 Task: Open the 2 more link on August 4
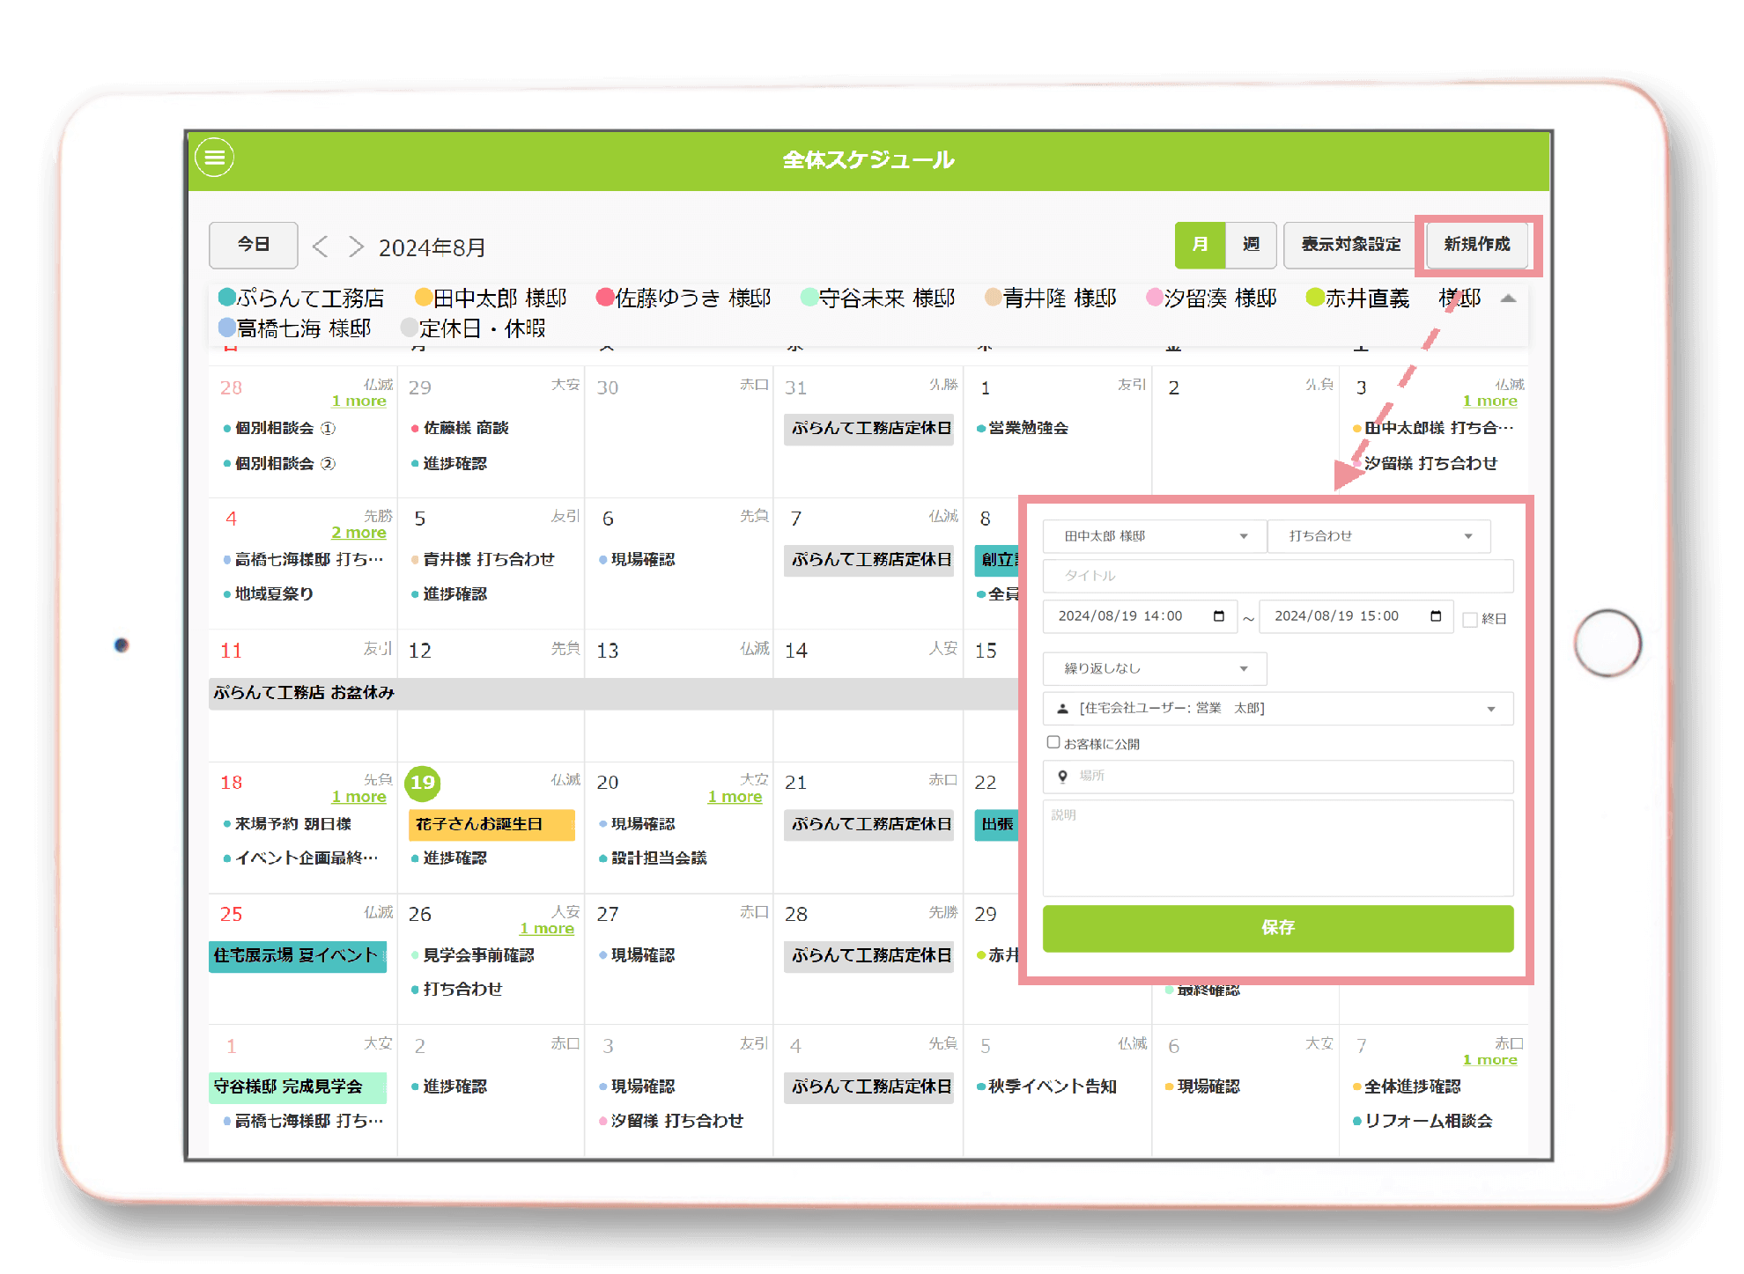click(x=358, y=533)
